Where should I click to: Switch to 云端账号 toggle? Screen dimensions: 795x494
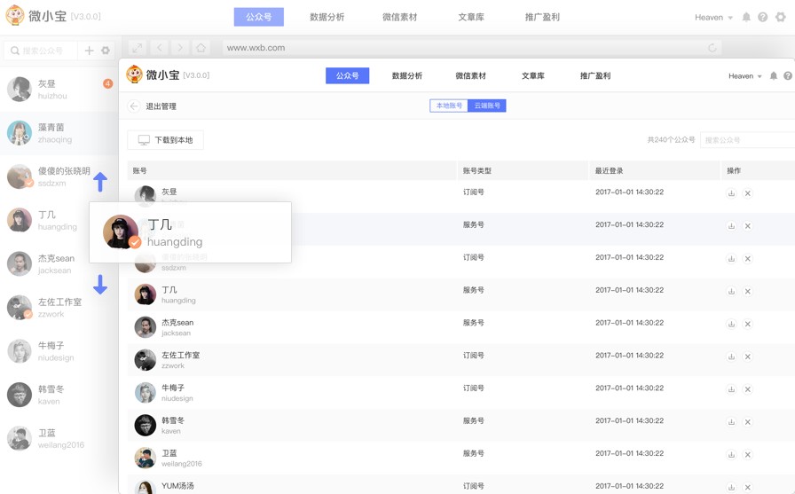(x=487, y=106)
